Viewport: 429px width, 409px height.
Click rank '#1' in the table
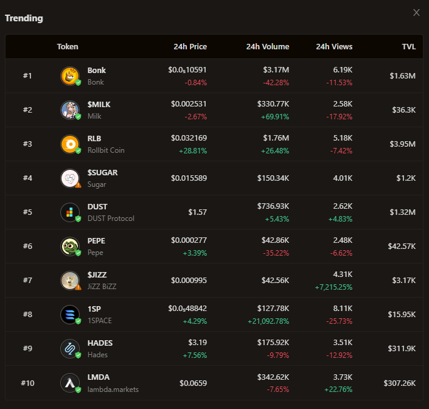point(27,76)
